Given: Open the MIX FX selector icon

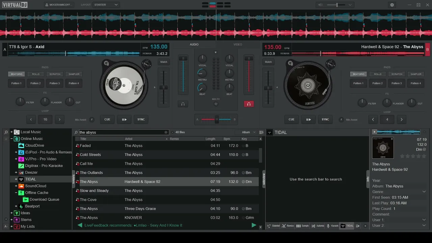Looking at the screenshot, I should [x=216, y=104].
